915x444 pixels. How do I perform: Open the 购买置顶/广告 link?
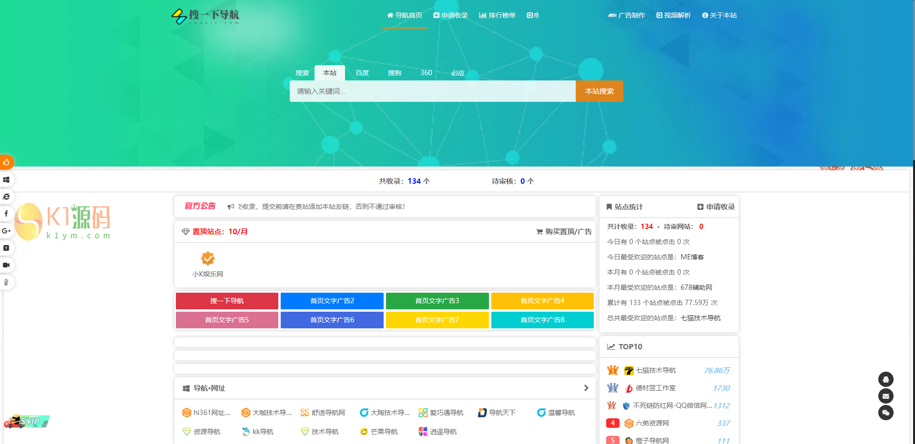(x=564, y=232)
